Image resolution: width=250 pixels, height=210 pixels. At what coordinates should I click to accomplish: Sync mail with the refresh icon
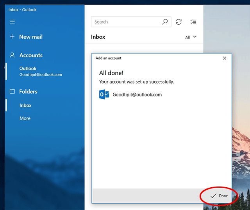point(179,22)
